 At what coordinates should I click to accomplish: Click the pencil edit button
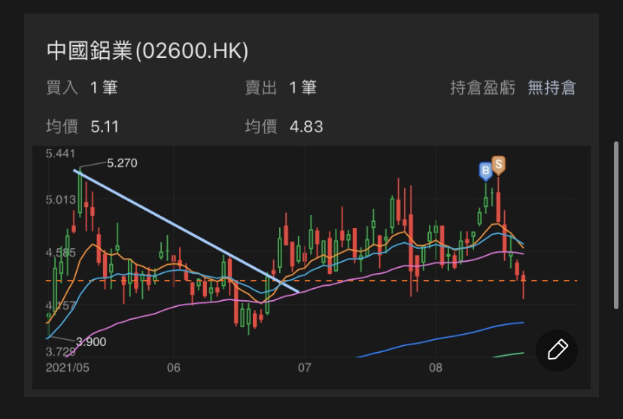(x=557, y=350)
